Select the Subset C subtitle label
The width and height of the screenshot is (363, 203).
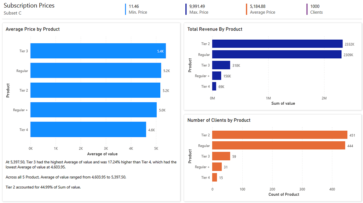coord(11,13)
